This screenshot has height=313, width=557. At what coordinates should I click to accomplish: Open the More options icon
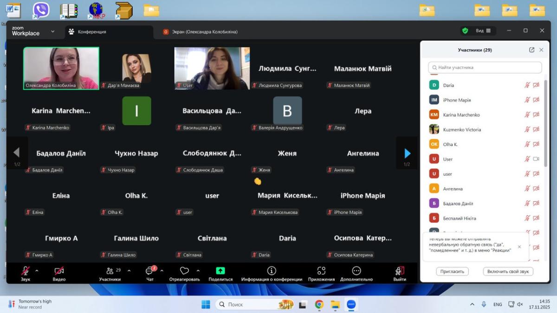point(356,271)
